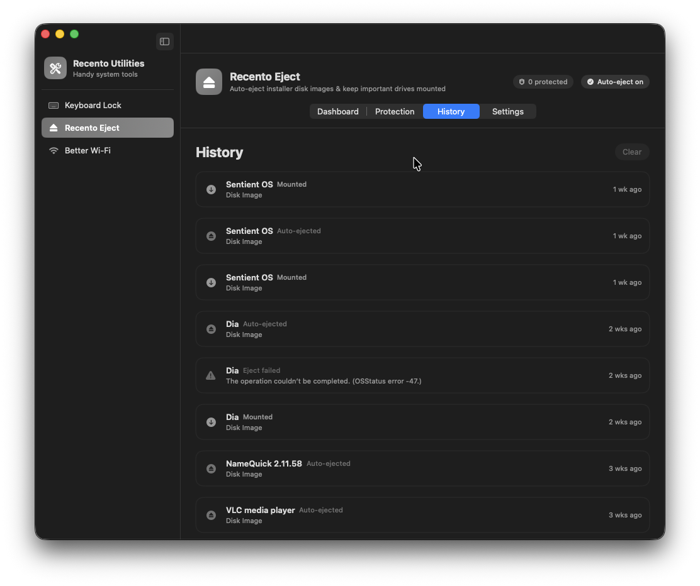This screenshot has height=586, width=700.
Task: Click the warning triangle on Dia Eject failed row
Action: coord(211,375)
